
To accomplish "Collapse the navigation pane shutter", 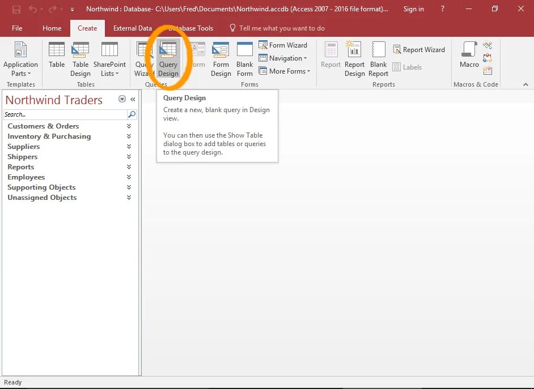I will [x=133, y=99].
